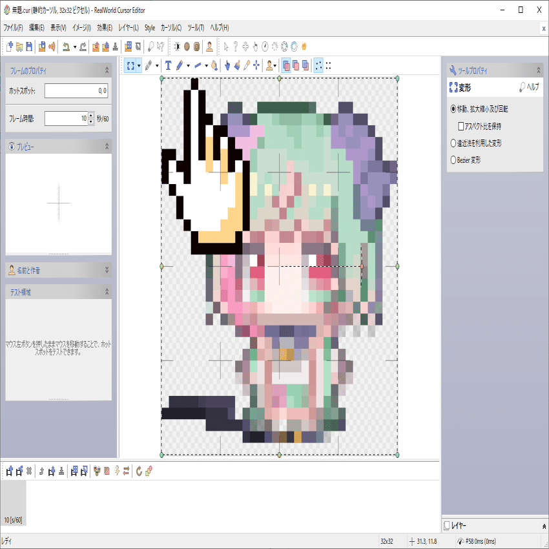The height and width of the screenshot is (549, 549).
Task: Delete the current animation frame
Action: (28, 471)
